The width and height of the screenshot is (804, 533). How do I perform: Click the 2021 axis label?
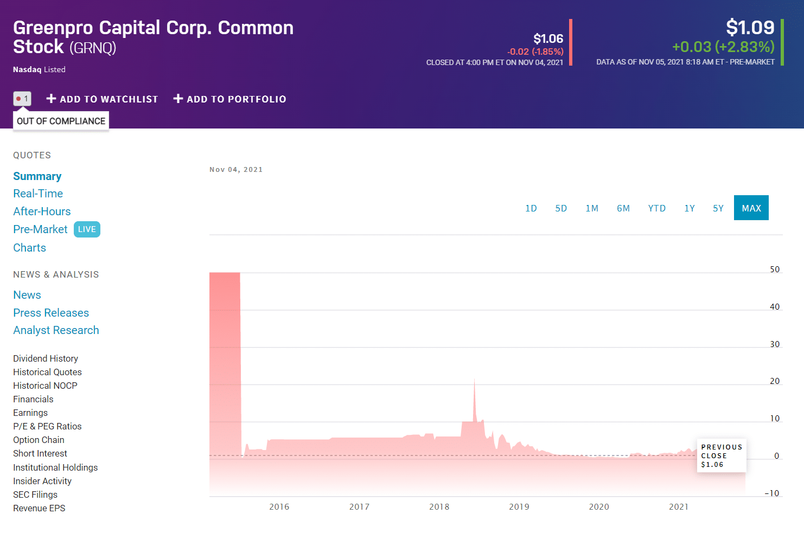679,507
